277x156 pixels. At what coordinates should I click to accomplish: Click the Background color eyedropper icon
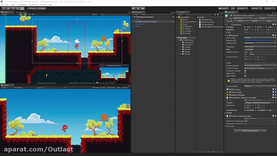(x=275, y=40)
